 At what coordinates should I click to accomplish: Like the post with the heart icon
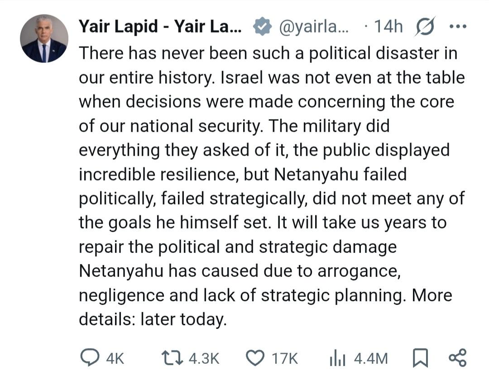(255, 358)
